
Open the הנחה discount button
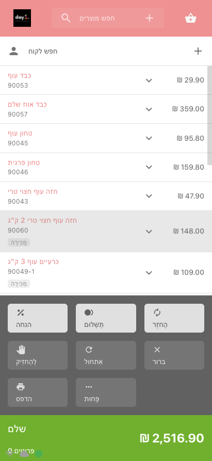pos(38,318)
